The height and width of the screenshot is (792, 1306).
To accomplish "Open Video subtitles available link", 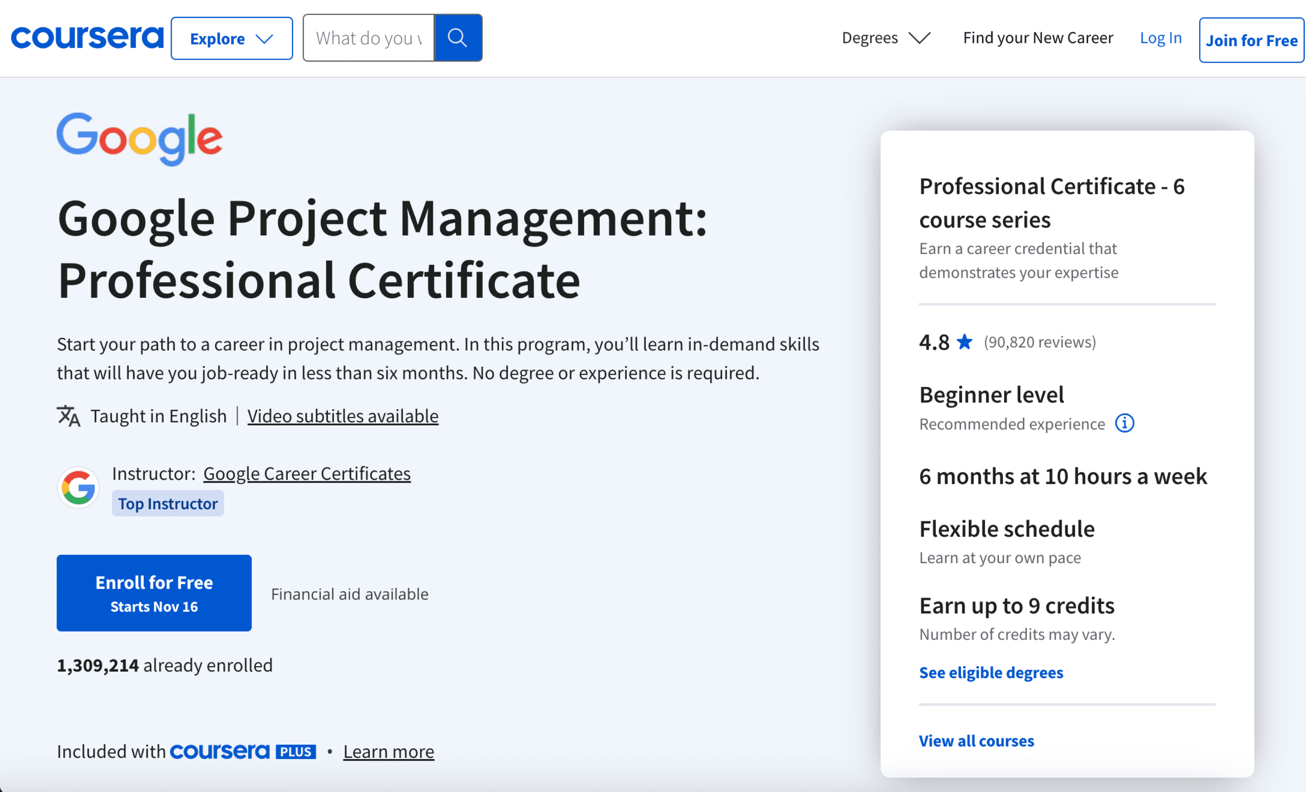I will pos(343,416).
